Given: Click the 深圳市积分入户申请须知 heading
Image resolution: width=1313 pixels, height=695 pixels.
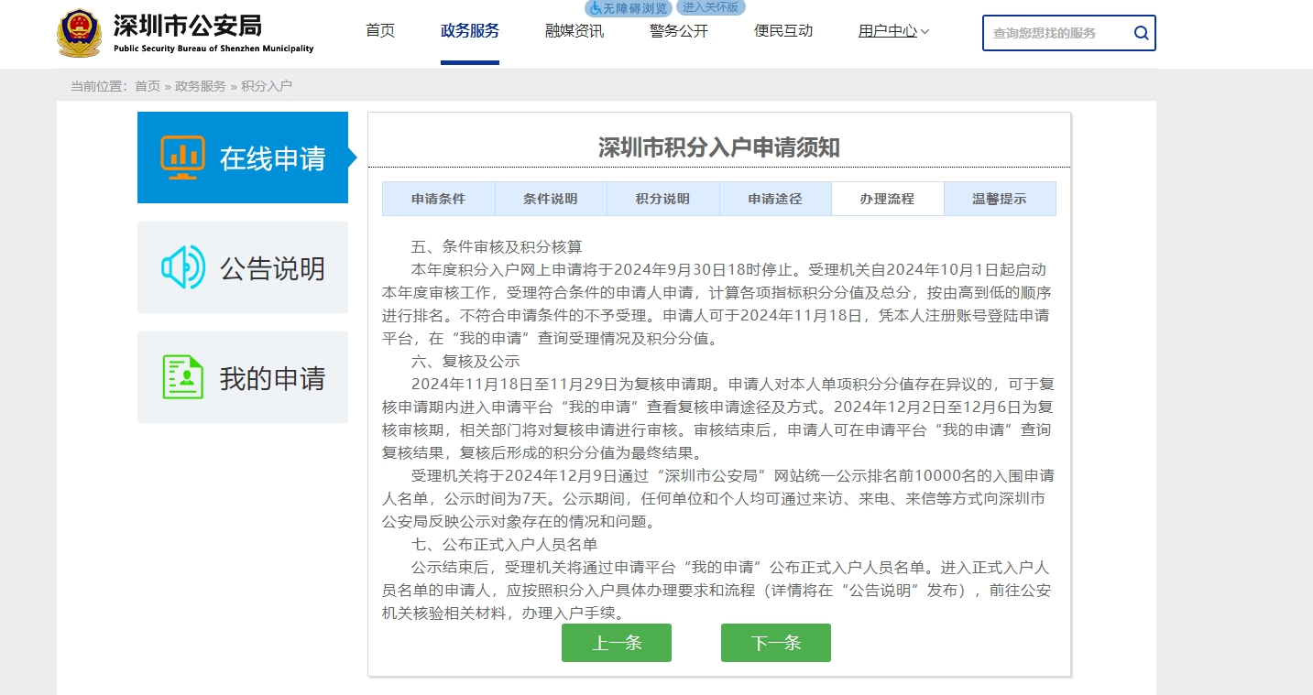Looking at the screenshot, I should [719, 147].
